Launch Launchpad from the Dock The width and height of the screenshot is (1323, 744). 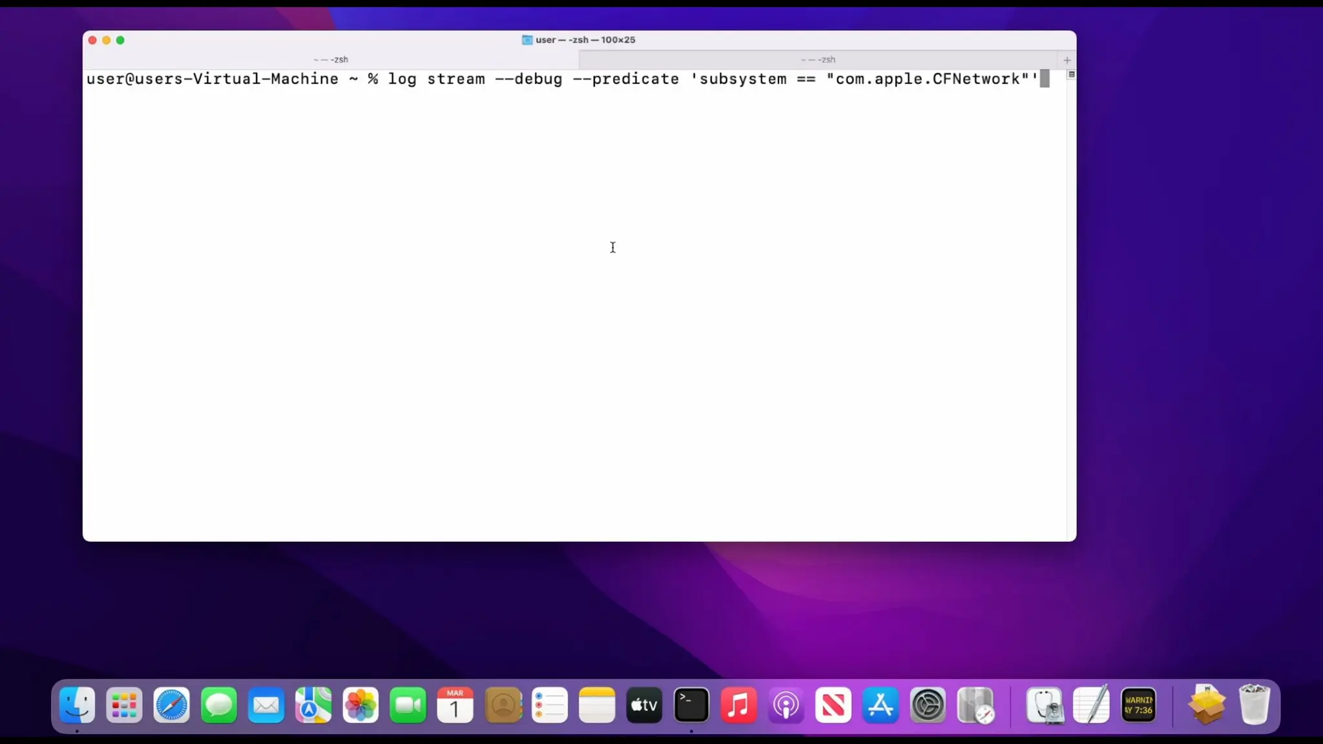[x=124, y=705]
